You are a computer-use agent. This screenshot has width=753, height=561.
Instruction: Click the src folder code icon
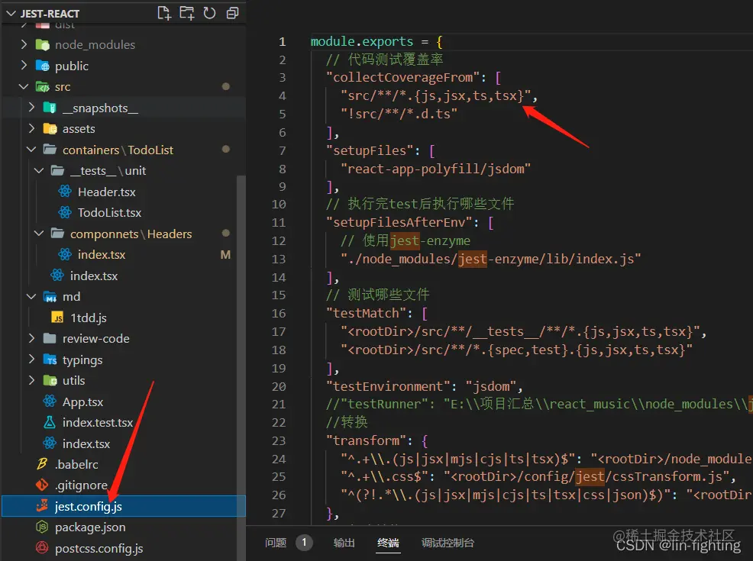42,87
